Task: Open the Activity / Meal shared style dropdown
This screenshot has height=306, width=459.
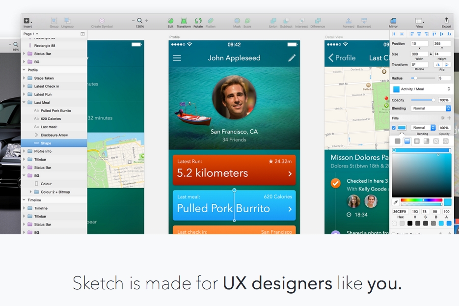Action: pyautogui.click(x=422, y=89)
